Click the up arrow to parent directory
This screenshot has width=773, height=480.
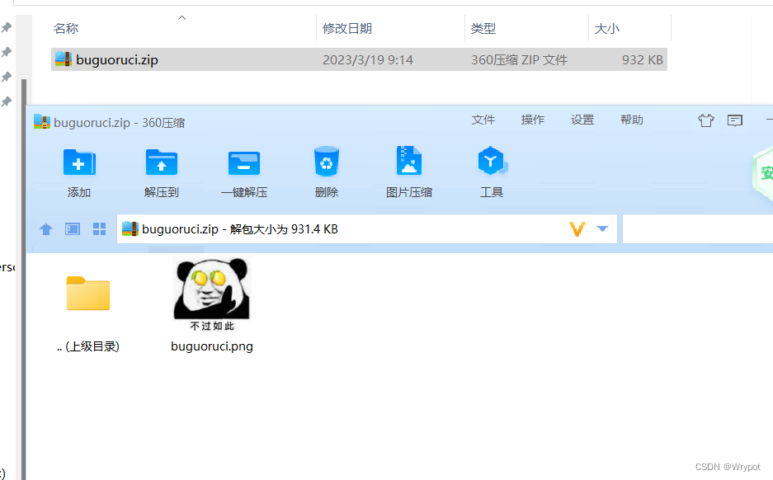coord(45,228)
